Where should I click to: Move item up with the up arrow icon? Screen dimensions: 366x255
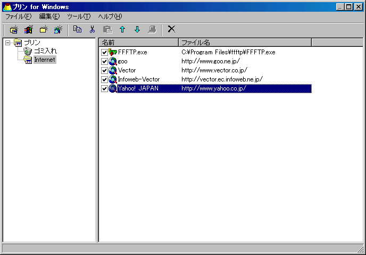[122, 29]
